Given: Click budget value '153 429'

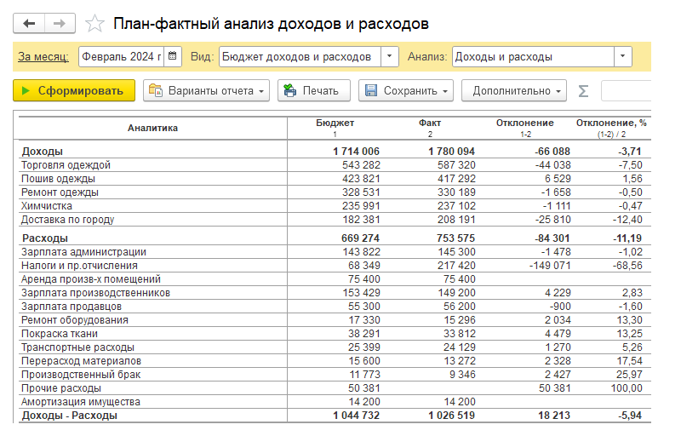Looking at the screenshot, I should tap(361, 293).
